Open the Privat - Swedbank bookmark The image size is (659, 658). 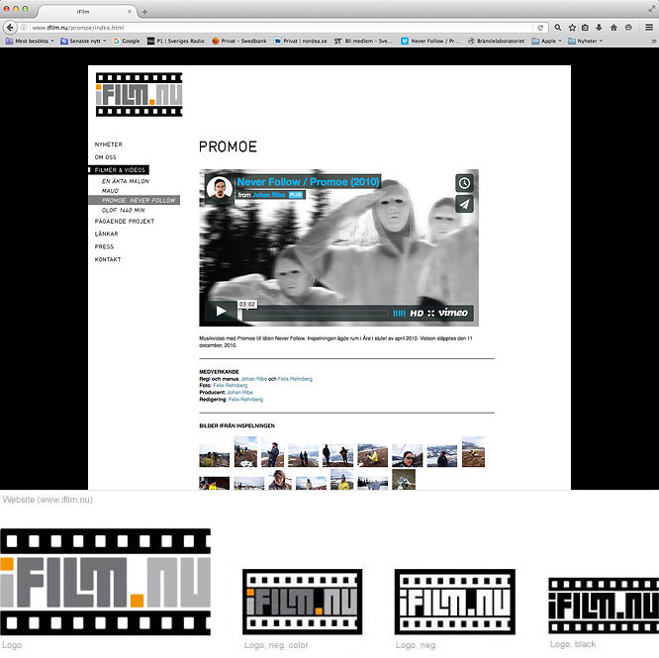point(239,41)
